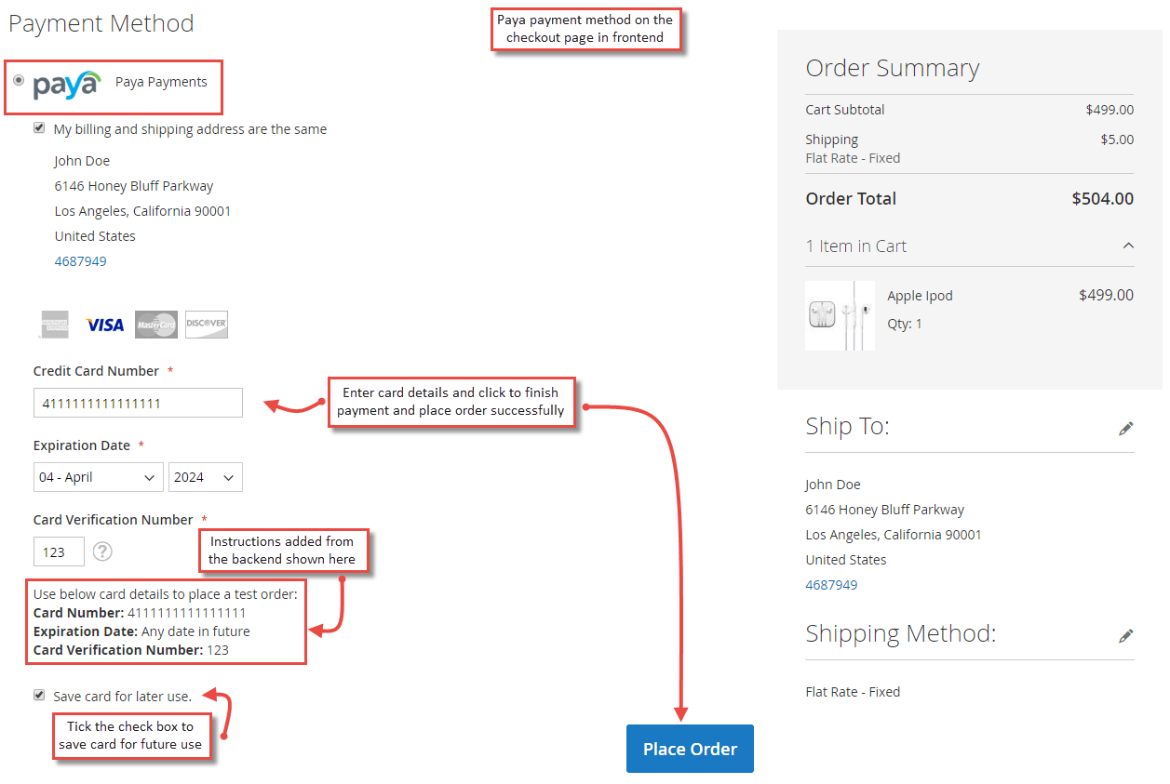Click the Shipping $5.00 value

(1117, 140)
